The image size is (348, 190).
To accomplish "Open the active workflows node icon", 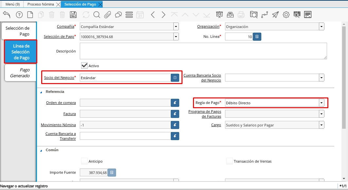I will pyautogui.click(x=265, y=15).
